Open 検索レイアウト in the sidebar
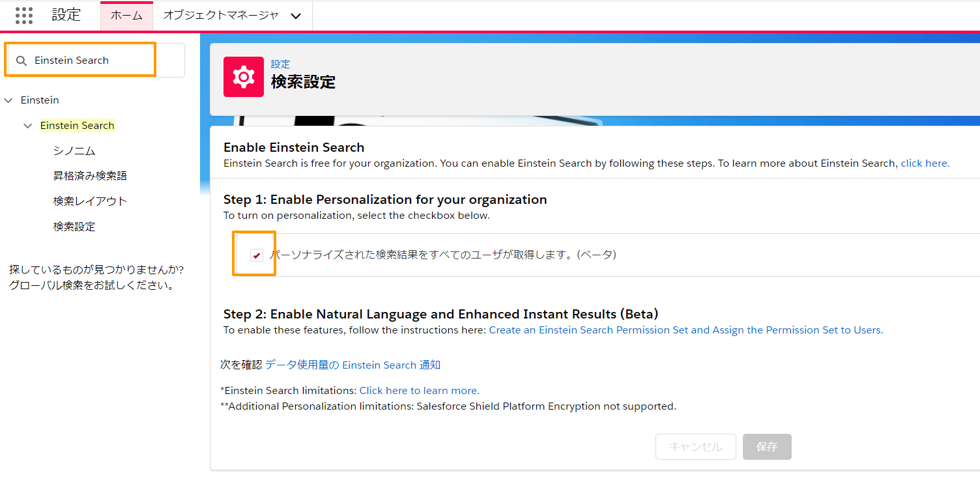Screen dimensions: 980x480 pyautogui.click(x=90, y=201)
